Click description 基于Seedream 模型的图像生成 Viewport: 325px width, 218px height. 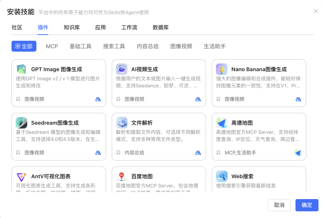click(58, 136)
